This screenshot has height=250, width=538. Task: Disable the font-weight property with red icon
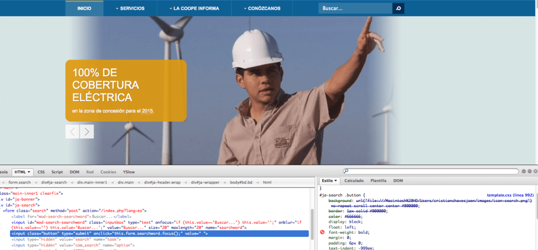point(322,232)
